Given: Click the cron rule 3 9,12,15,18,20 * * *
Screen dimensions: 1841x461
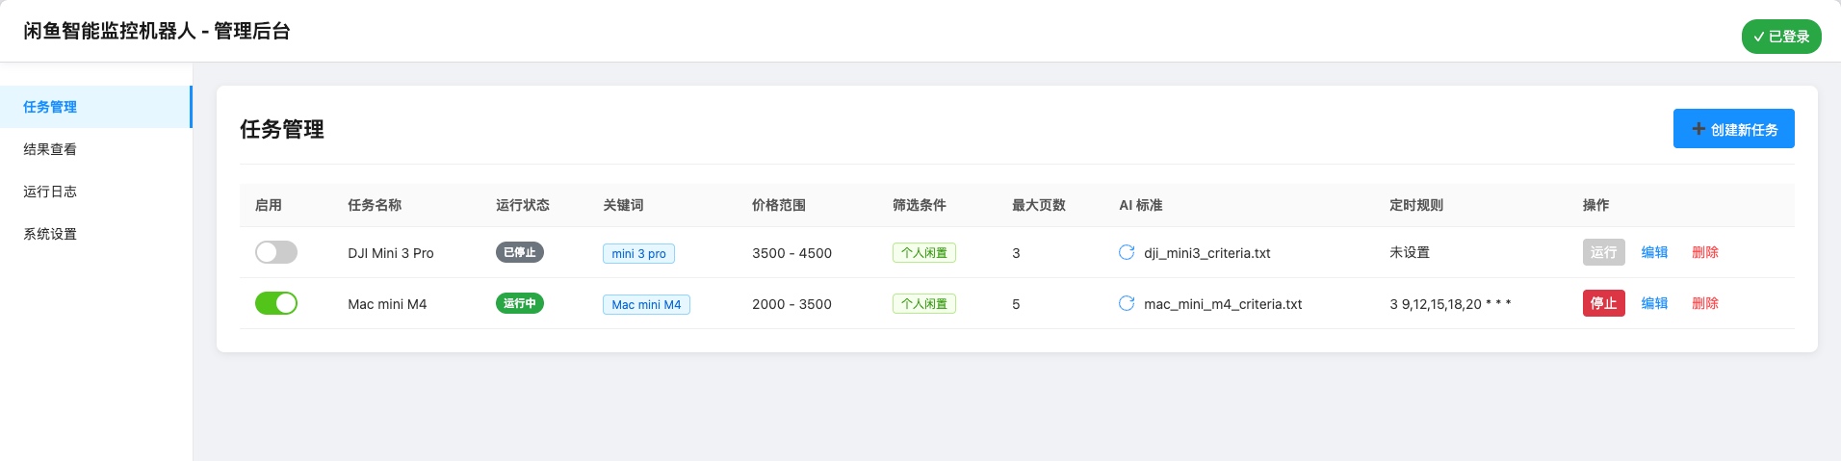Looking at the screenshot, I should [x=1450, y=304].
